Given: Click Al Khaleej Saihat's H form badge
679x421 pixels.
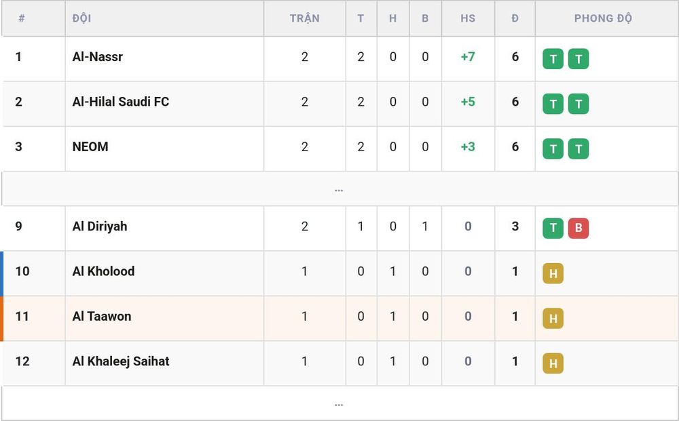Looking at the screenshot, I should [x=553, y=363].
